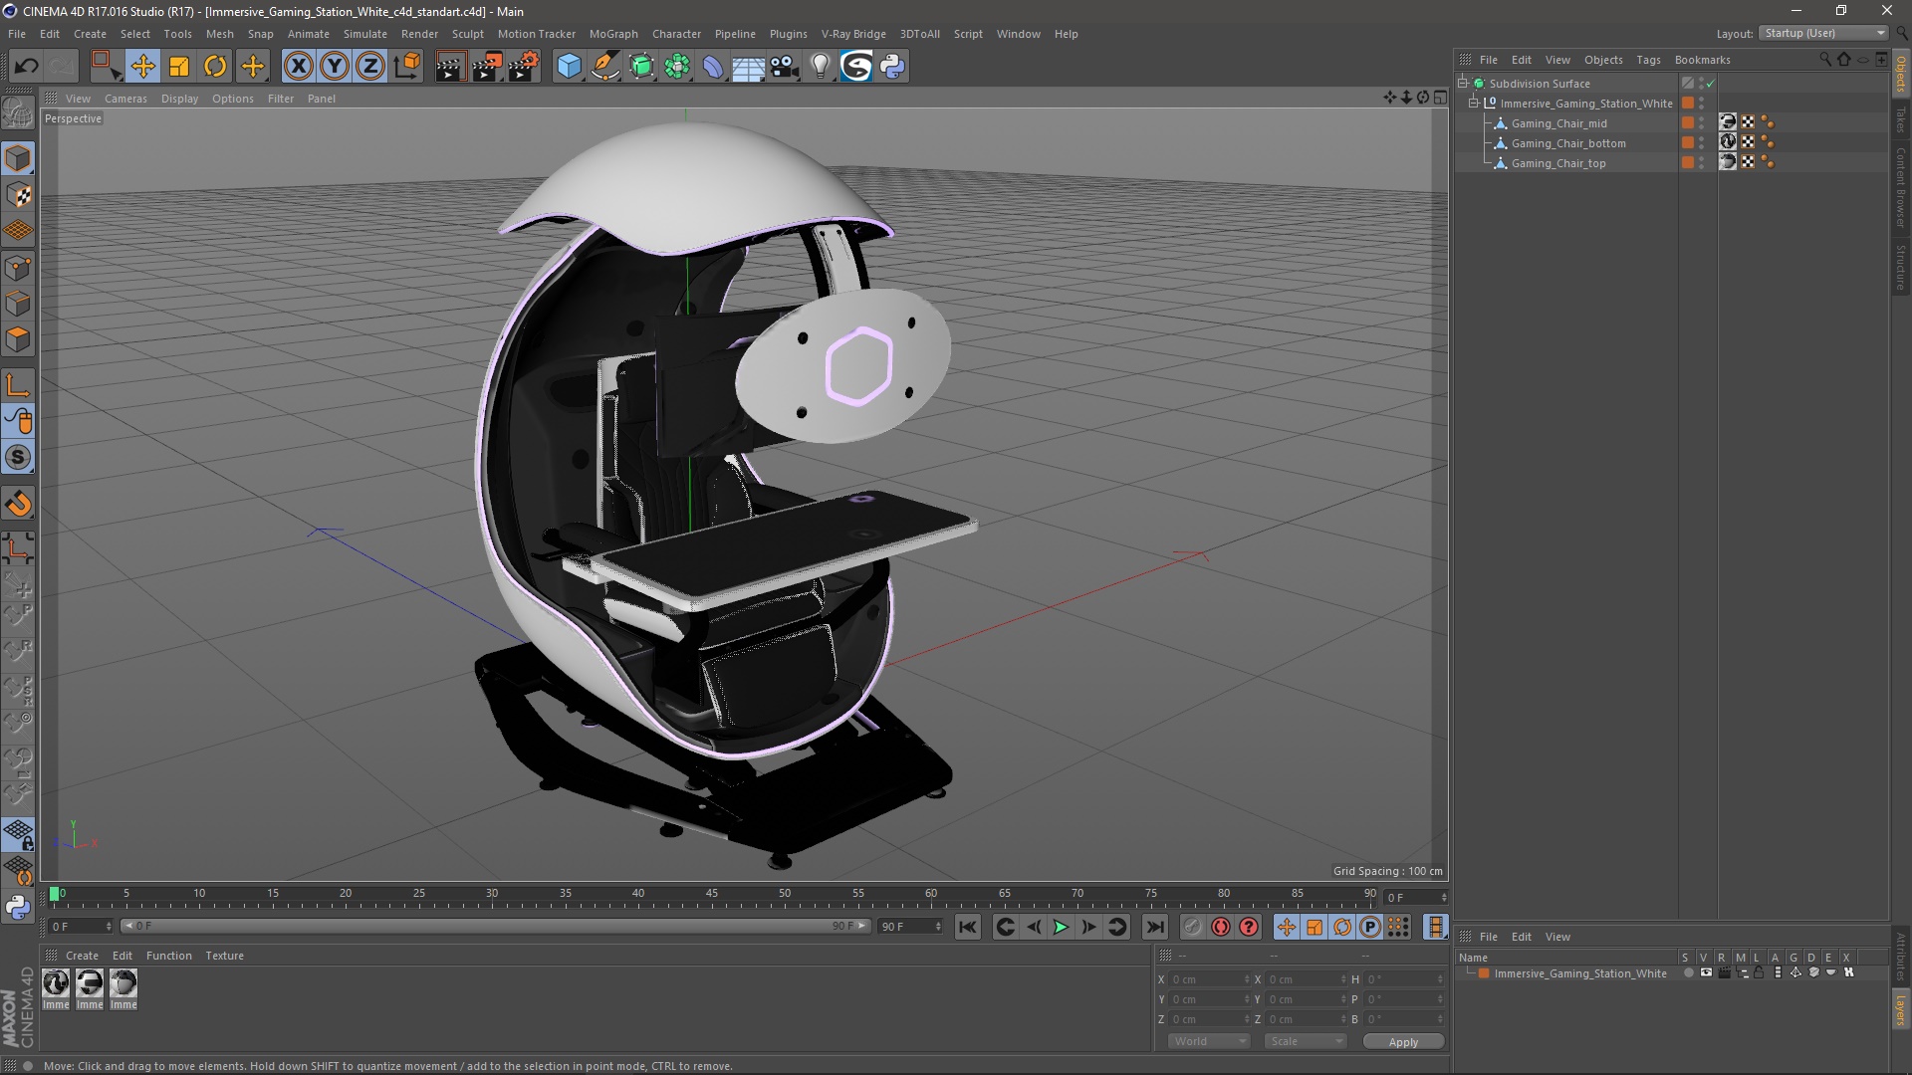Toggle the Y axis lock
Viewport: 1912px width, 1075px height.
pyautogui.click(x=335, y=67)
